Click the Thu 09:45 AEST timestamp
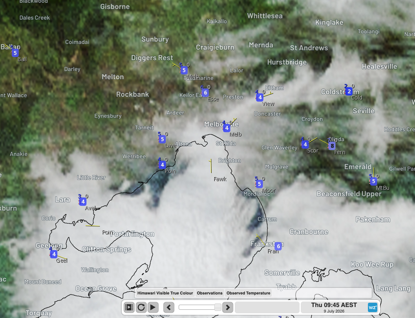Screen dimensions: 415x318 [x=334, y=305]
